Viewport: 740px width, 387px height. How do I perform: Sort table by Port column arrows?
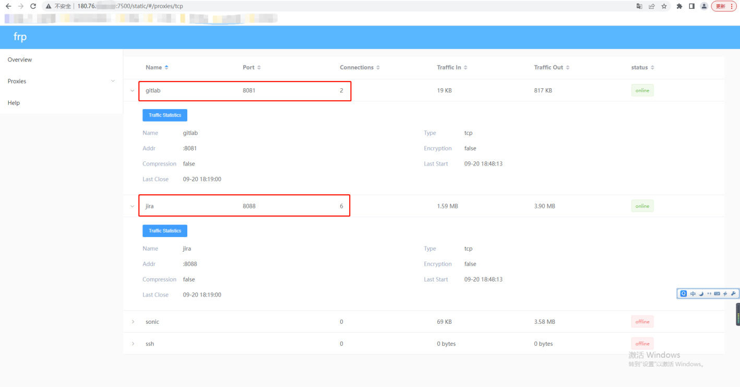click(x=259, y=67)
